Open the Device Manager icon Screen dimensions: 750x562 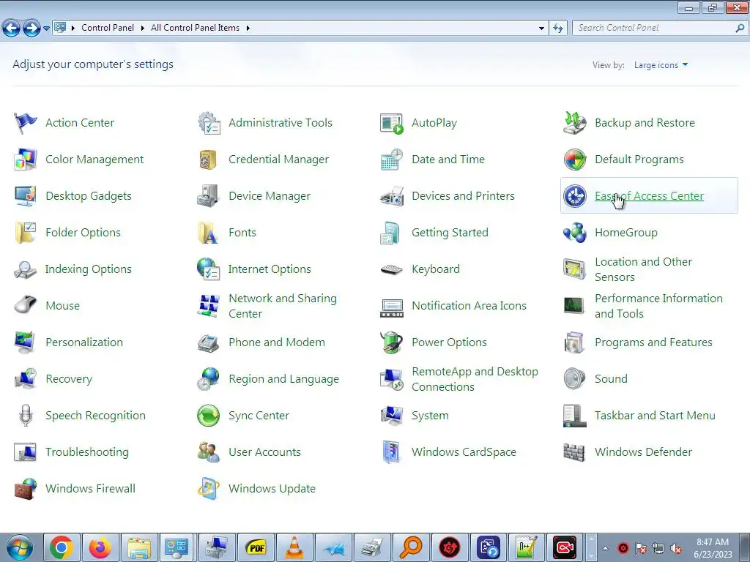pyautogui.click(x=209, y=196)
